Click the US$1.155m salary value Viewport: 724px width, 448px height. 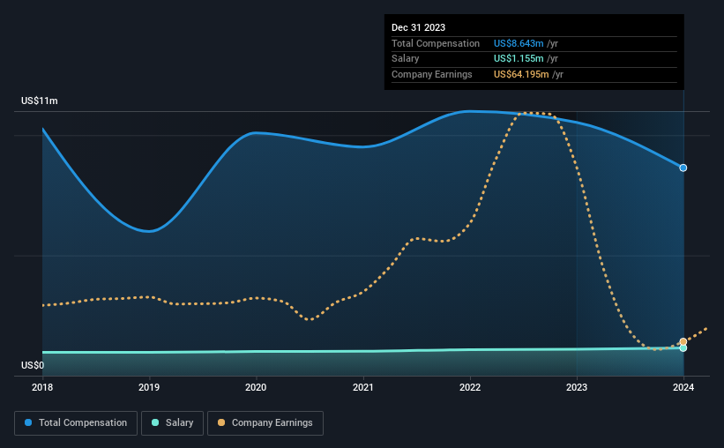tap(519, 59)
